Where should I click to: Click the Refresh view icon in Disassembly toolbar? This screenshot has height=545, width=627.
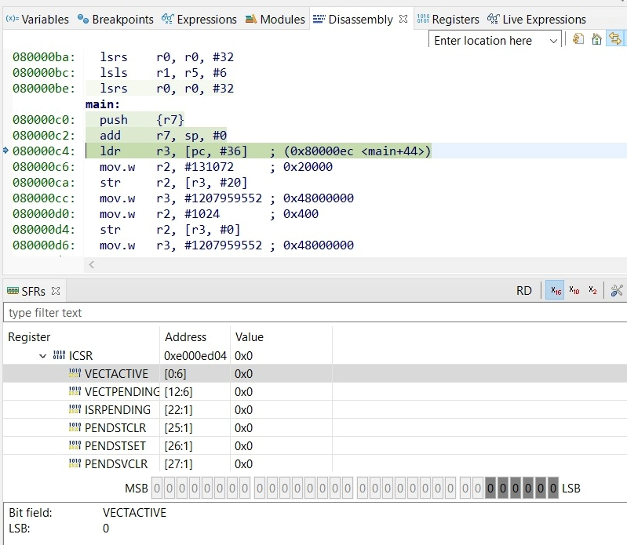click(578, 39)
